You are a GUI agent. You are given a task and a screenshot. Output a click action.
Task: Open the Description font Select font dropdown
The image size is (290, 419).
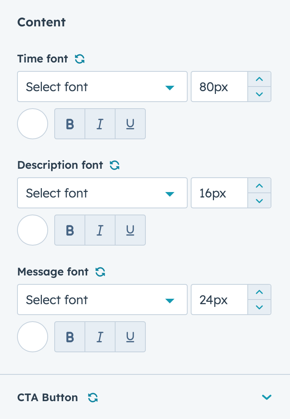pyautogui.click(x=102, y=193)
